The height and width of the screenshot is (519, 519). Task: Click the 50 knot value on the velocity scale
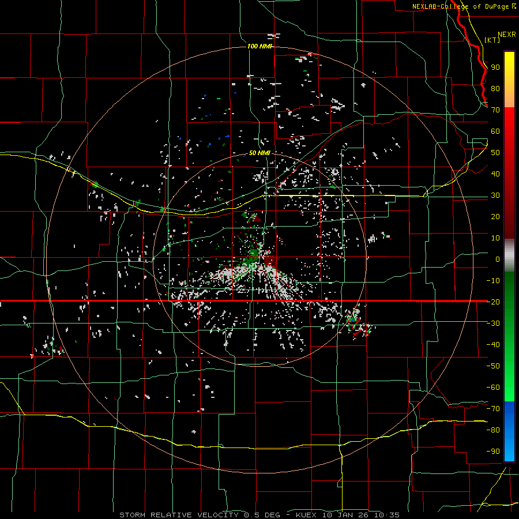495,153
